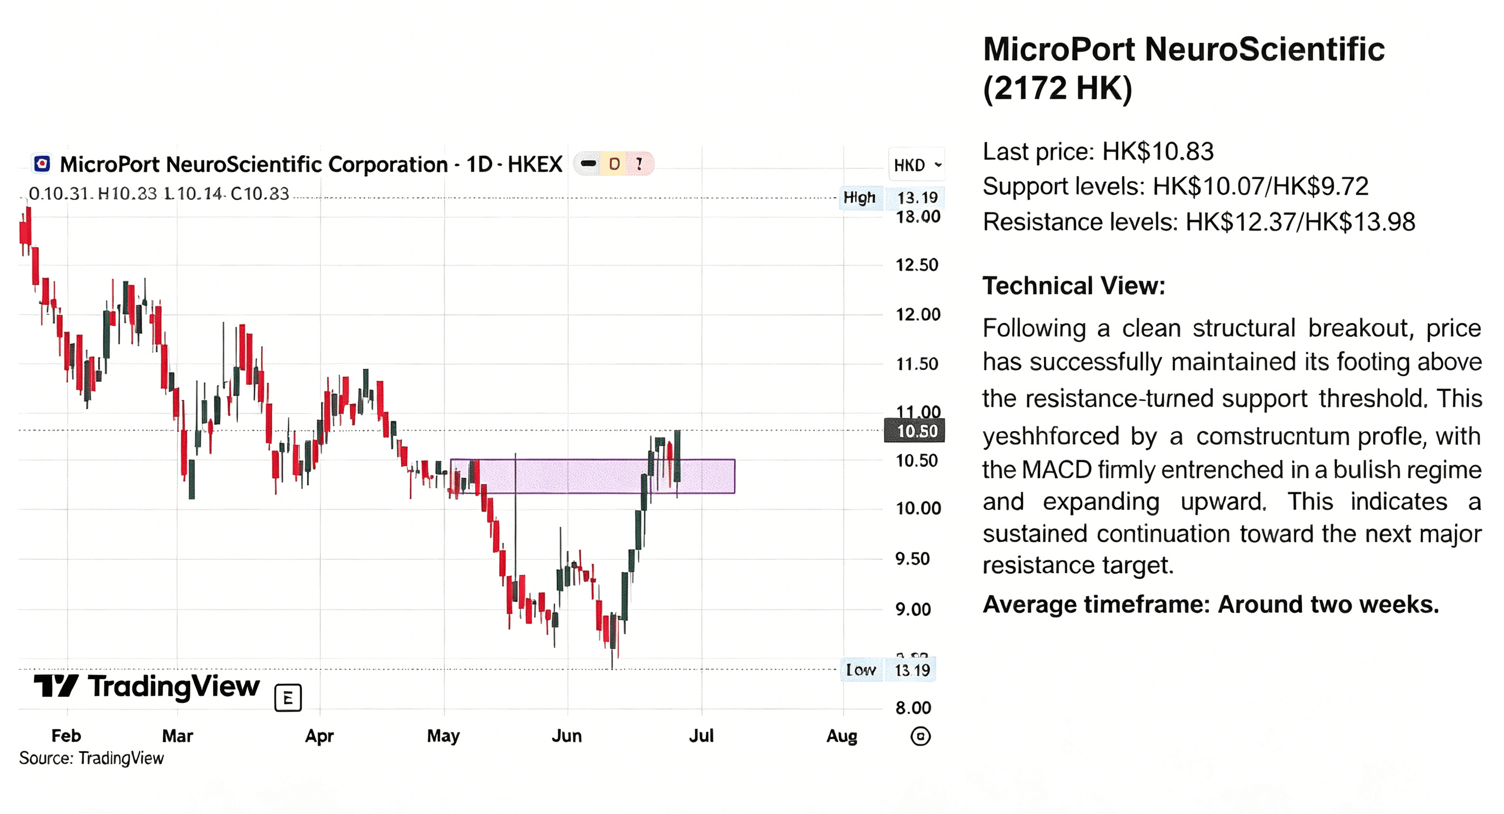
Task: Click the HKD dropdown arrow
Action: click(938, 165)
